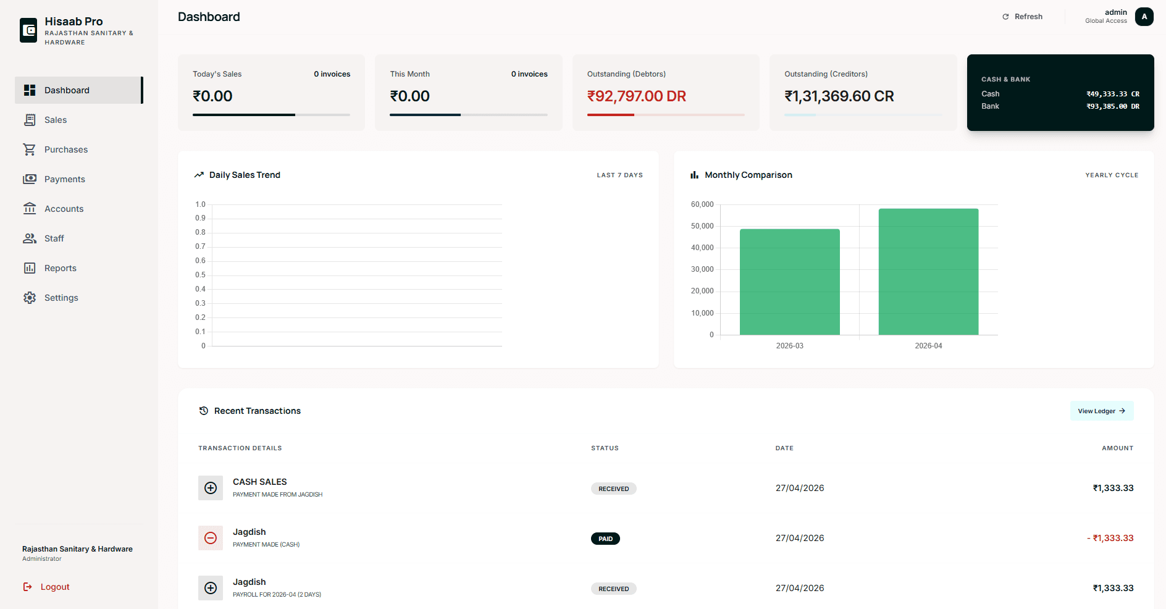1166x609 pixels.
Task: Click the CASH SALES transaction title
Action: pyautogui.click(x=260, y=482)
